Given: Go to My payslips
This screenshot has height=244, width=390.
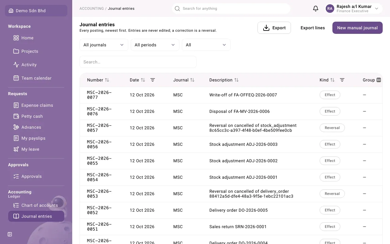Looking at the screenshot, I should [36, 138].
